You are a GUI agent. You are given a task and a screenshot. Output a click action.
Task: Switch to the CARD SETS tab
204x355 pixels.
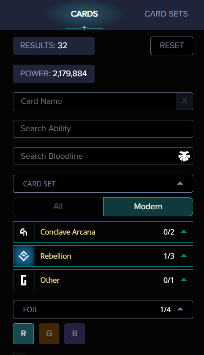(x=166, y=14)
